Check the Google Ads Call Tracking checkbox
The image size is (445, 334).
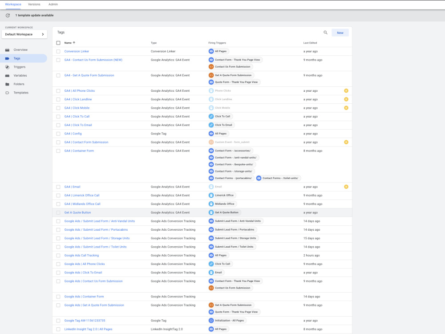tap(58, 256)
